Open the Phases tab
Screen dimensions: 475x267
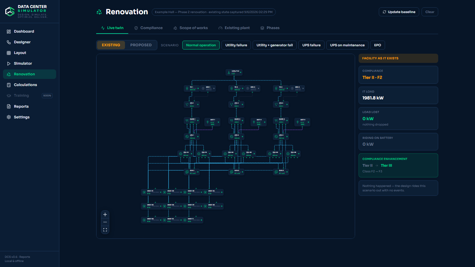pyautogui.click(x=270, y=28)
